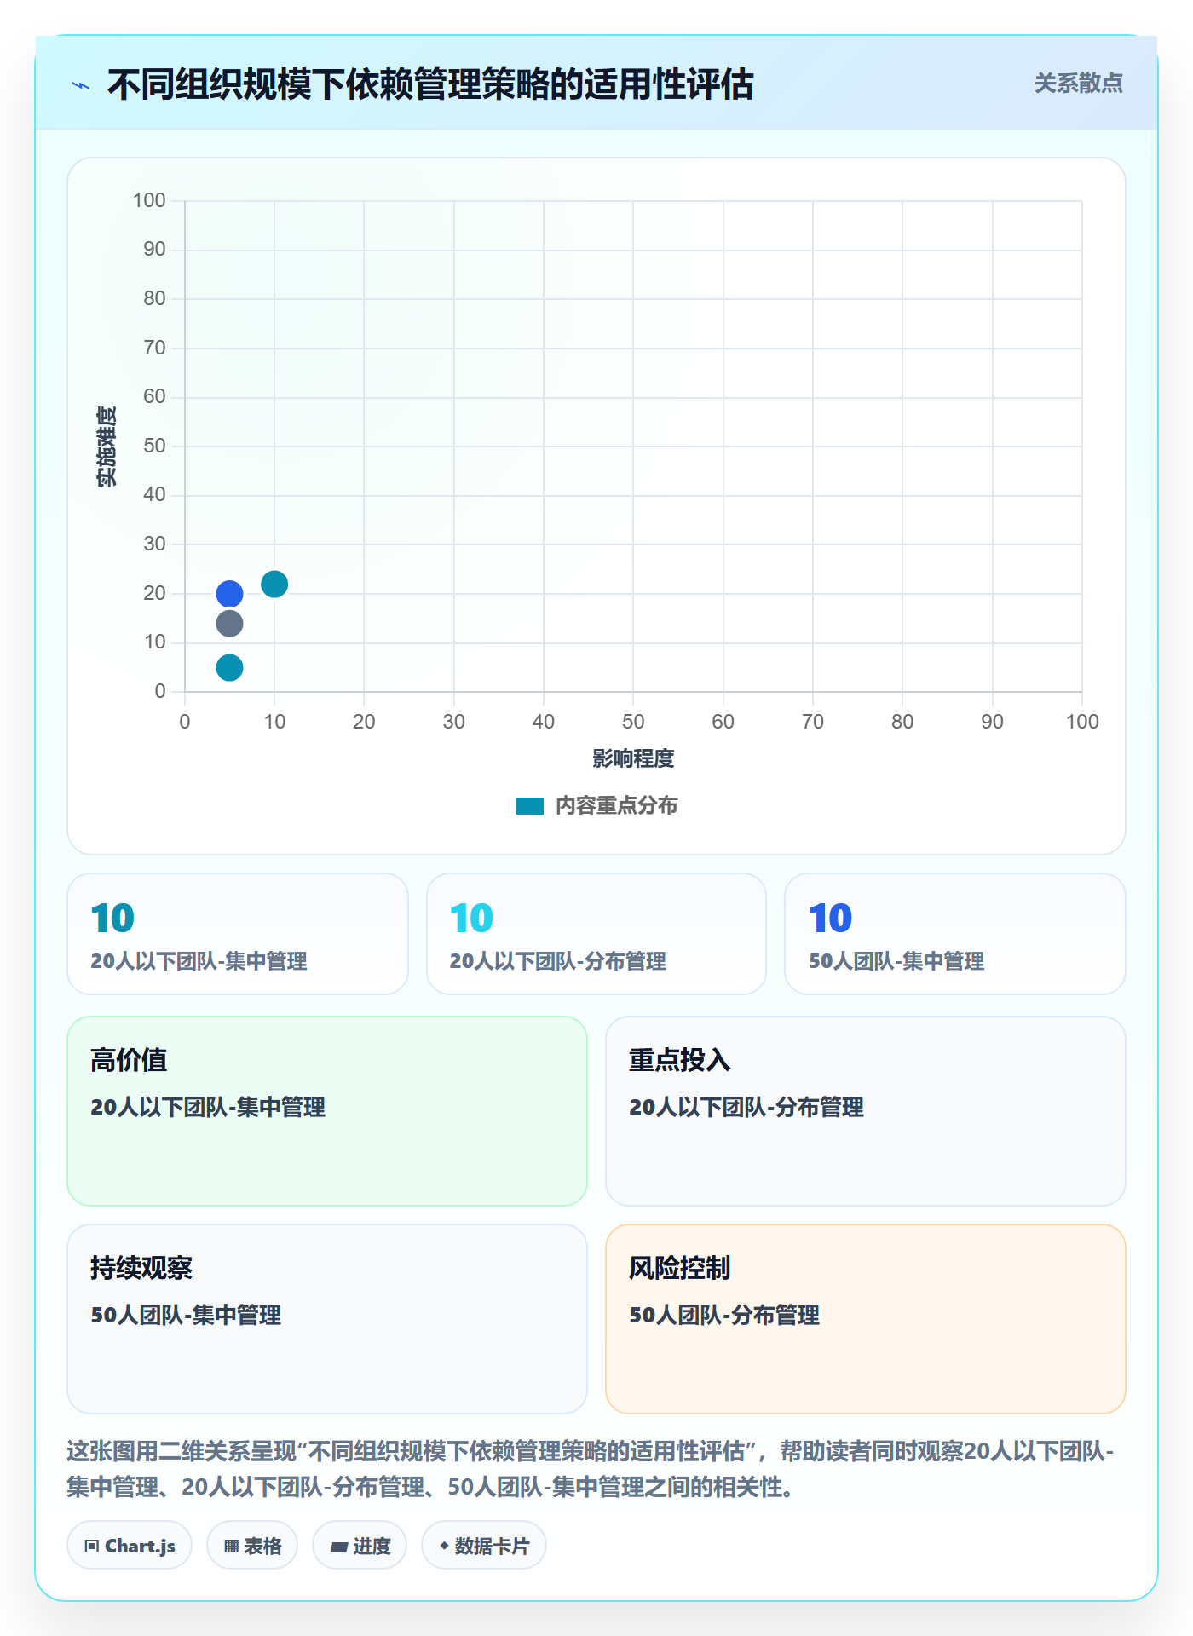Click the icon inside the Chart.js tag
The width and height of the screenshot is (1193, 1636).
pos(92,1547)
